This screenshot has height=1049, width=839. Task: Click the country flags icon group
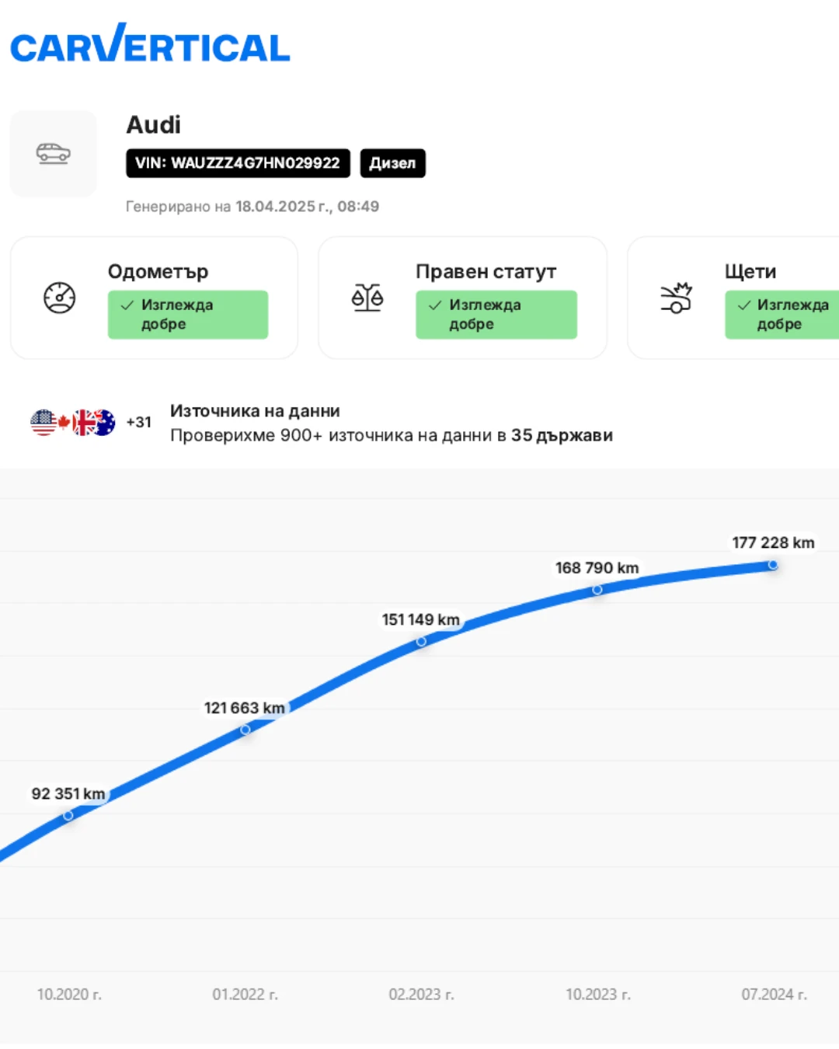(x=73, y=423)
